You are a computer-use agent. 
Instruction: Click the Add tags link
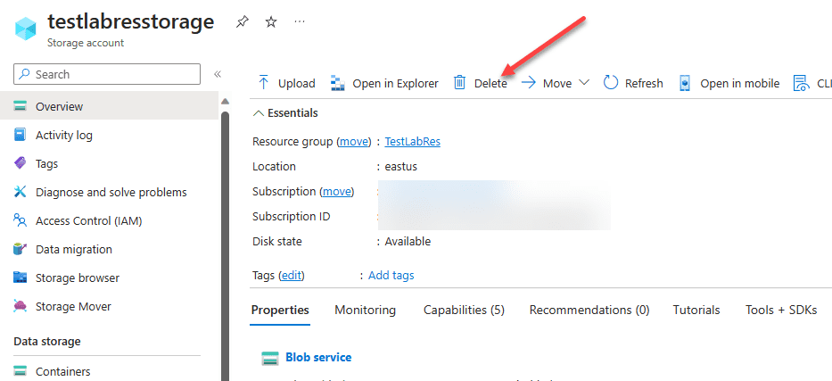coord(391,276)
